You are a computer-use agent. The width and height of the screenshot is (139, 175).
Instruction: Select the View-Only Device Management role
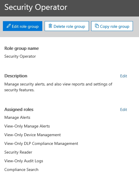click(32, 135)
